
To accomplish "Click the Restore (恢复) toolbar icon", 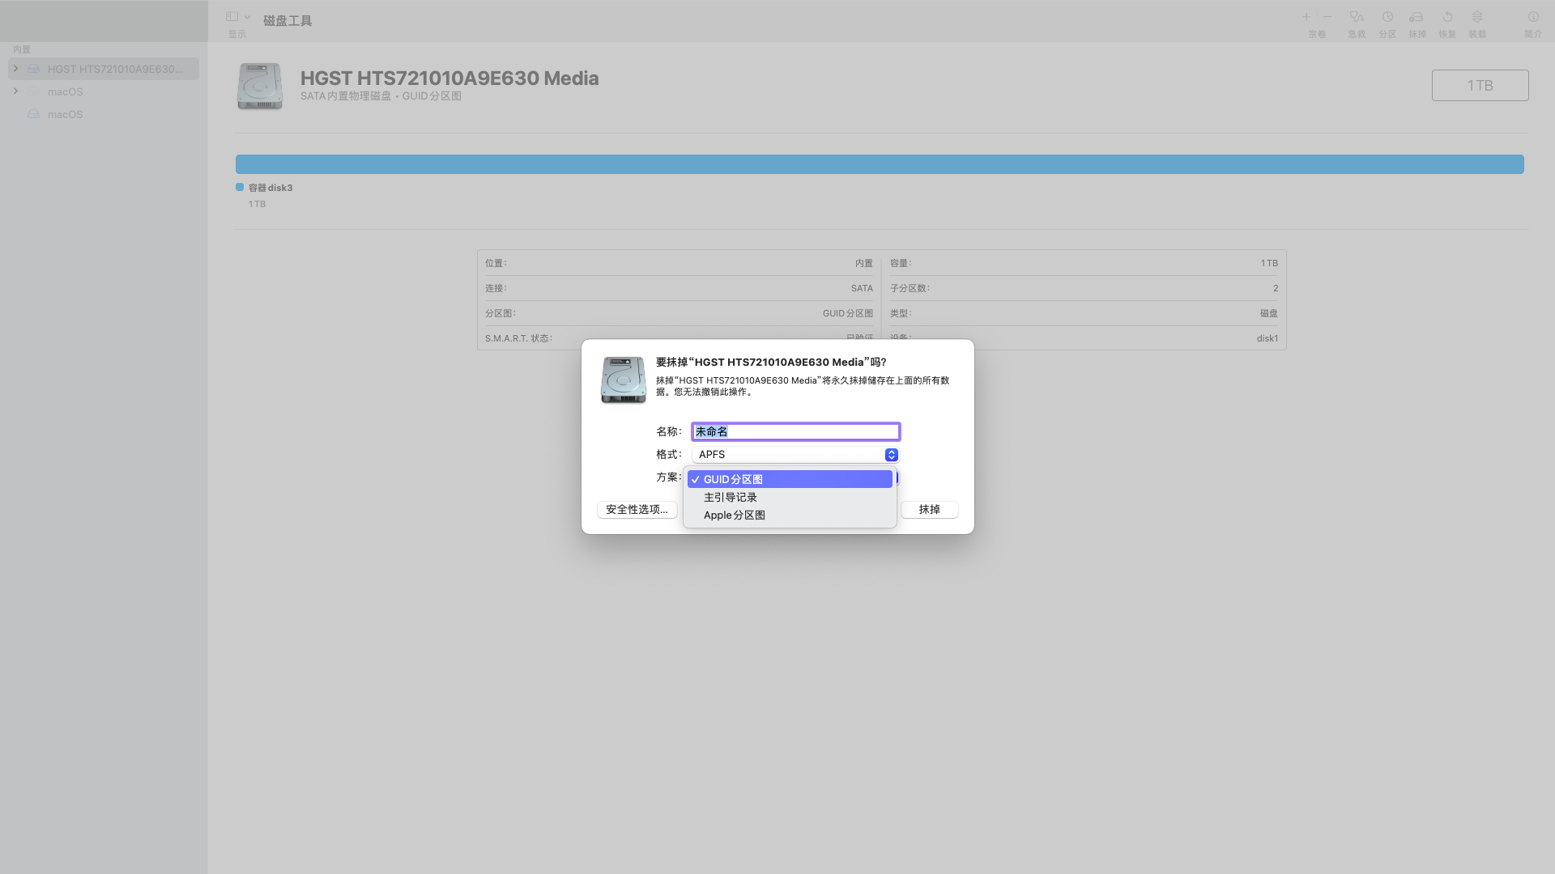I will 1447,17.
